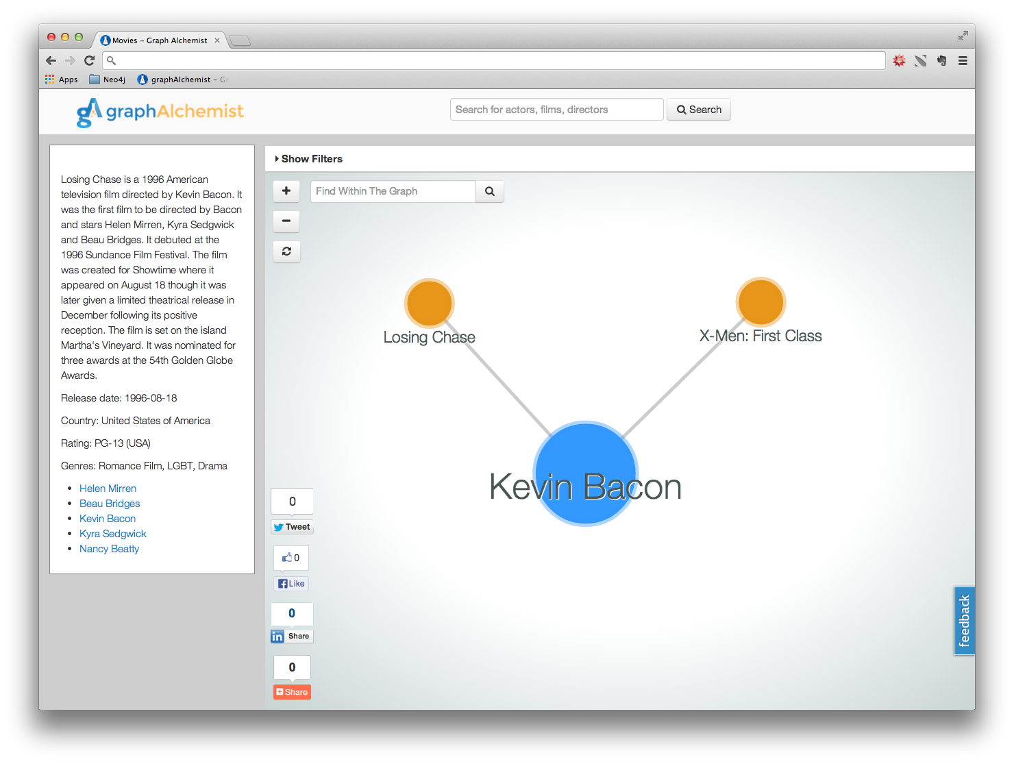Reset the graph with the refresh icon

(x=286, y=251)
